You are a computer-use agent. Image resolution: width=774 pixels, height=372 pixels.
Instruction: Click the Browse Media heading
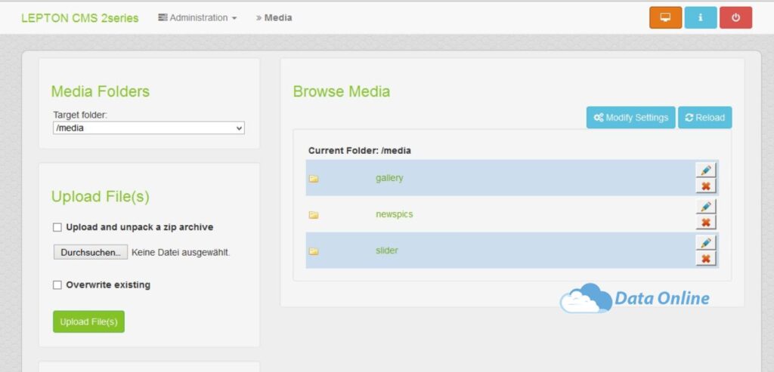[x=342, y=91]
